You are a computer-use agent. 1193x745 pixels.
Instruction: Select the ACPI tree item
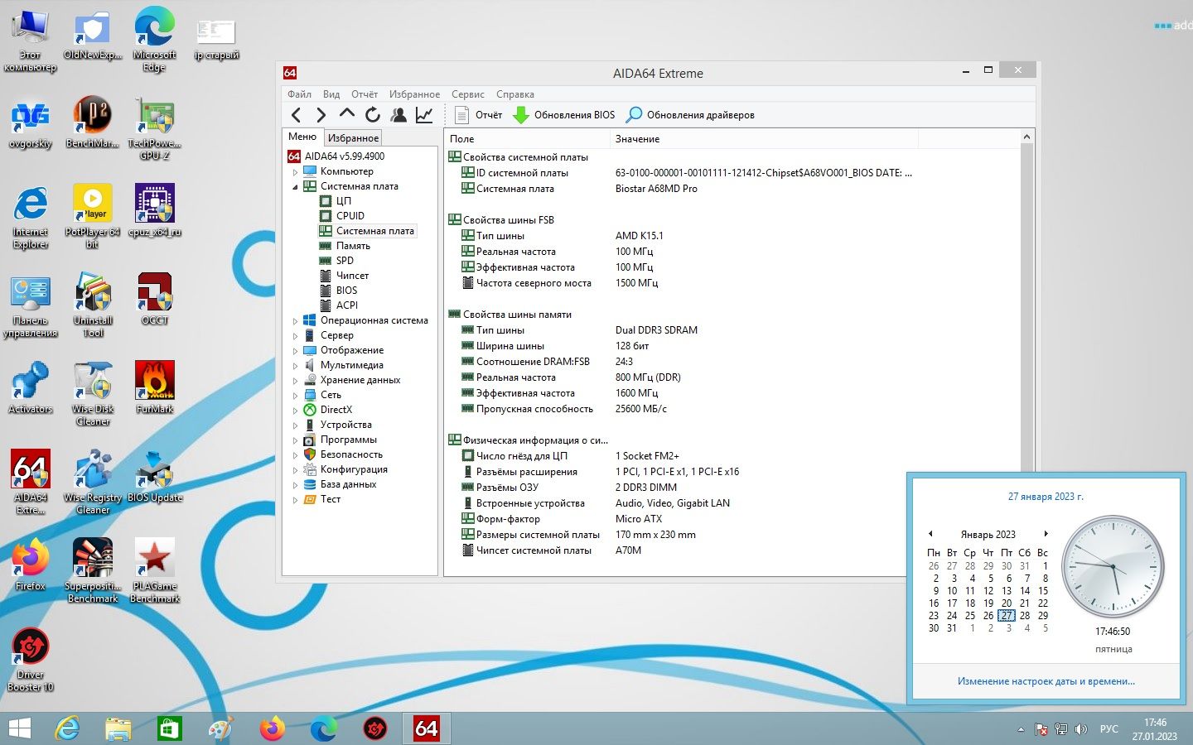pyautogui.click(x=346, y=305)
